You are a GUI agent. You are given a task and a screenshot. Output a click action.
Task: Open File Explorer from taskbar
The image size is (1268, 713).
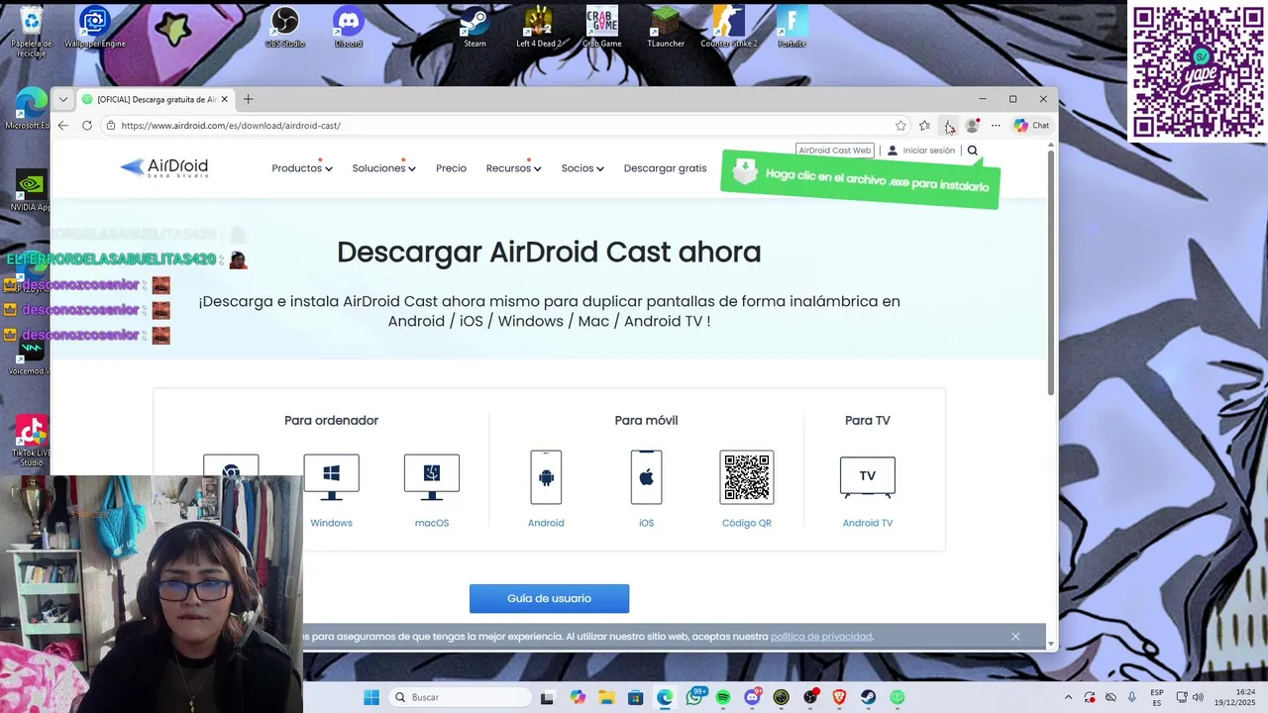pos(606,697)
